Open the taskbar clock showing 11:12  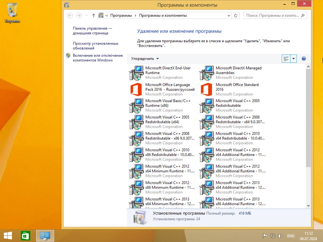(x=308, y=236)
